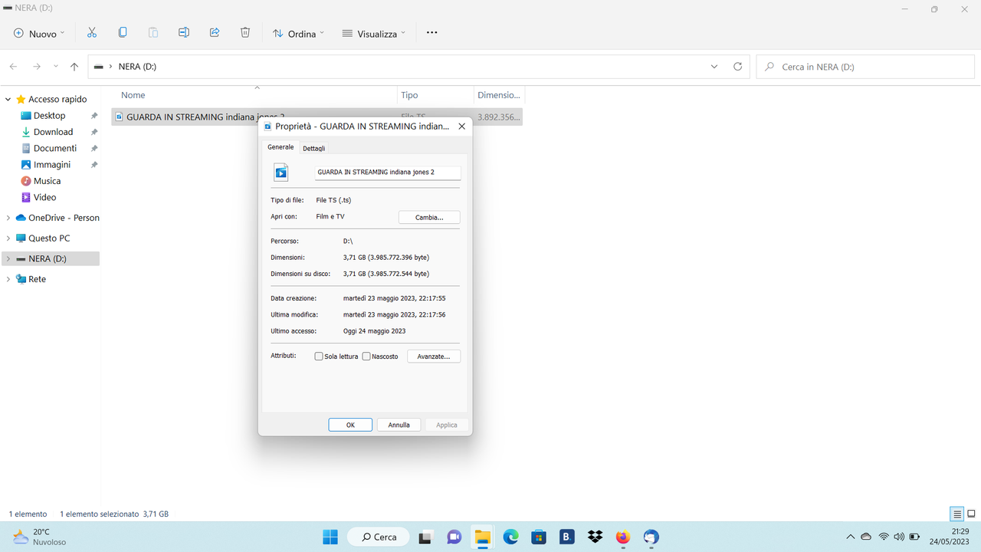This screenshot has height=552, width=981.
Task: Click the weather widget showing 20°C
Action: 40,537
